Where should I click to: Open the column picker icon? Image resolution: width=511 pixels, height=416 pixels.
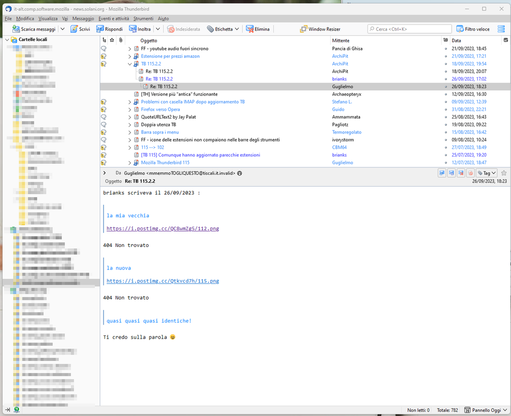506,40
